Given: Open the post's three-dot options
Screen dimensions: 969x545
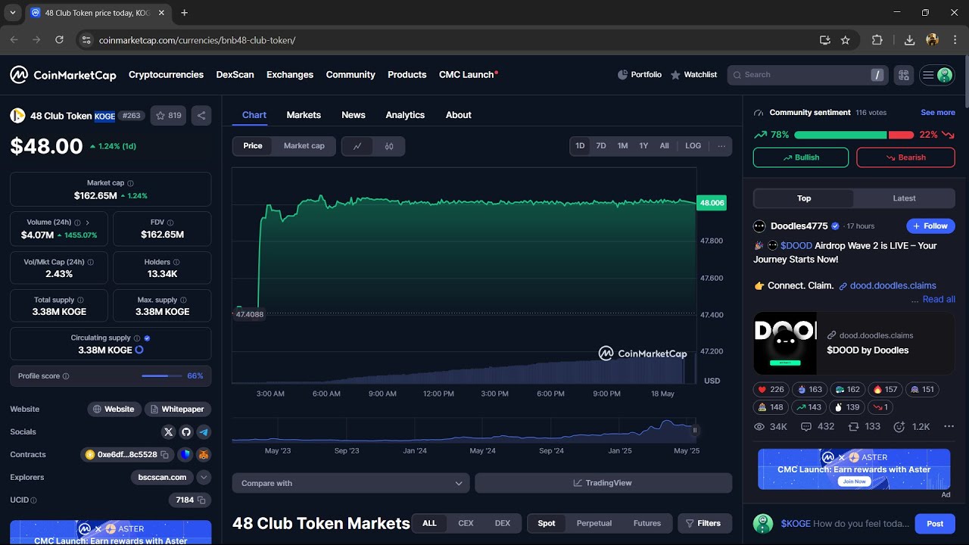Looking at the screenshot, I should [x=949, y=427].
